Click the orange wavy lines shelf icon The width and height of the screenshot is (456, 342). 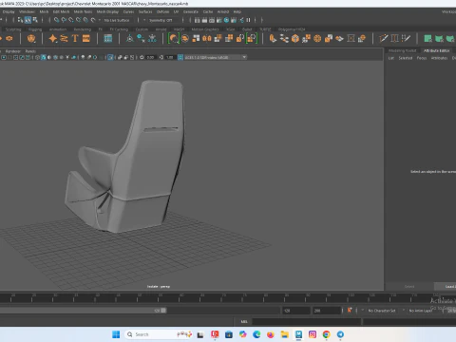(64, 39)
